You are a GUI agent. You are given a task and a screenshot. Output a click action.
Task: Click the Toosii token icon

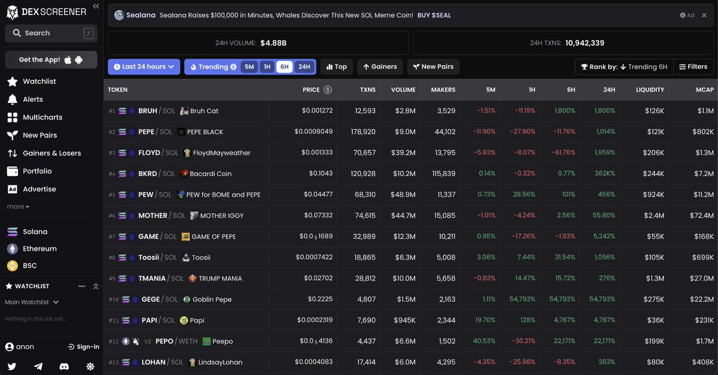(x=186, y=257)
